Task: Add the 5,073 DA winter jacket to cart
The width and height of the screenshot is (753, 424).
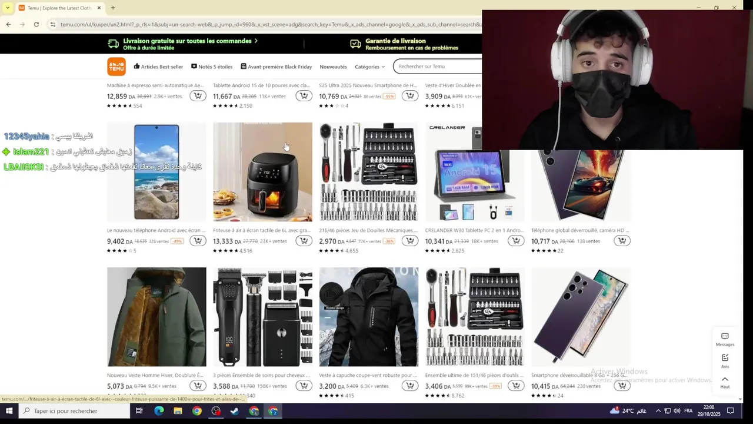Action: click(198, 386)
